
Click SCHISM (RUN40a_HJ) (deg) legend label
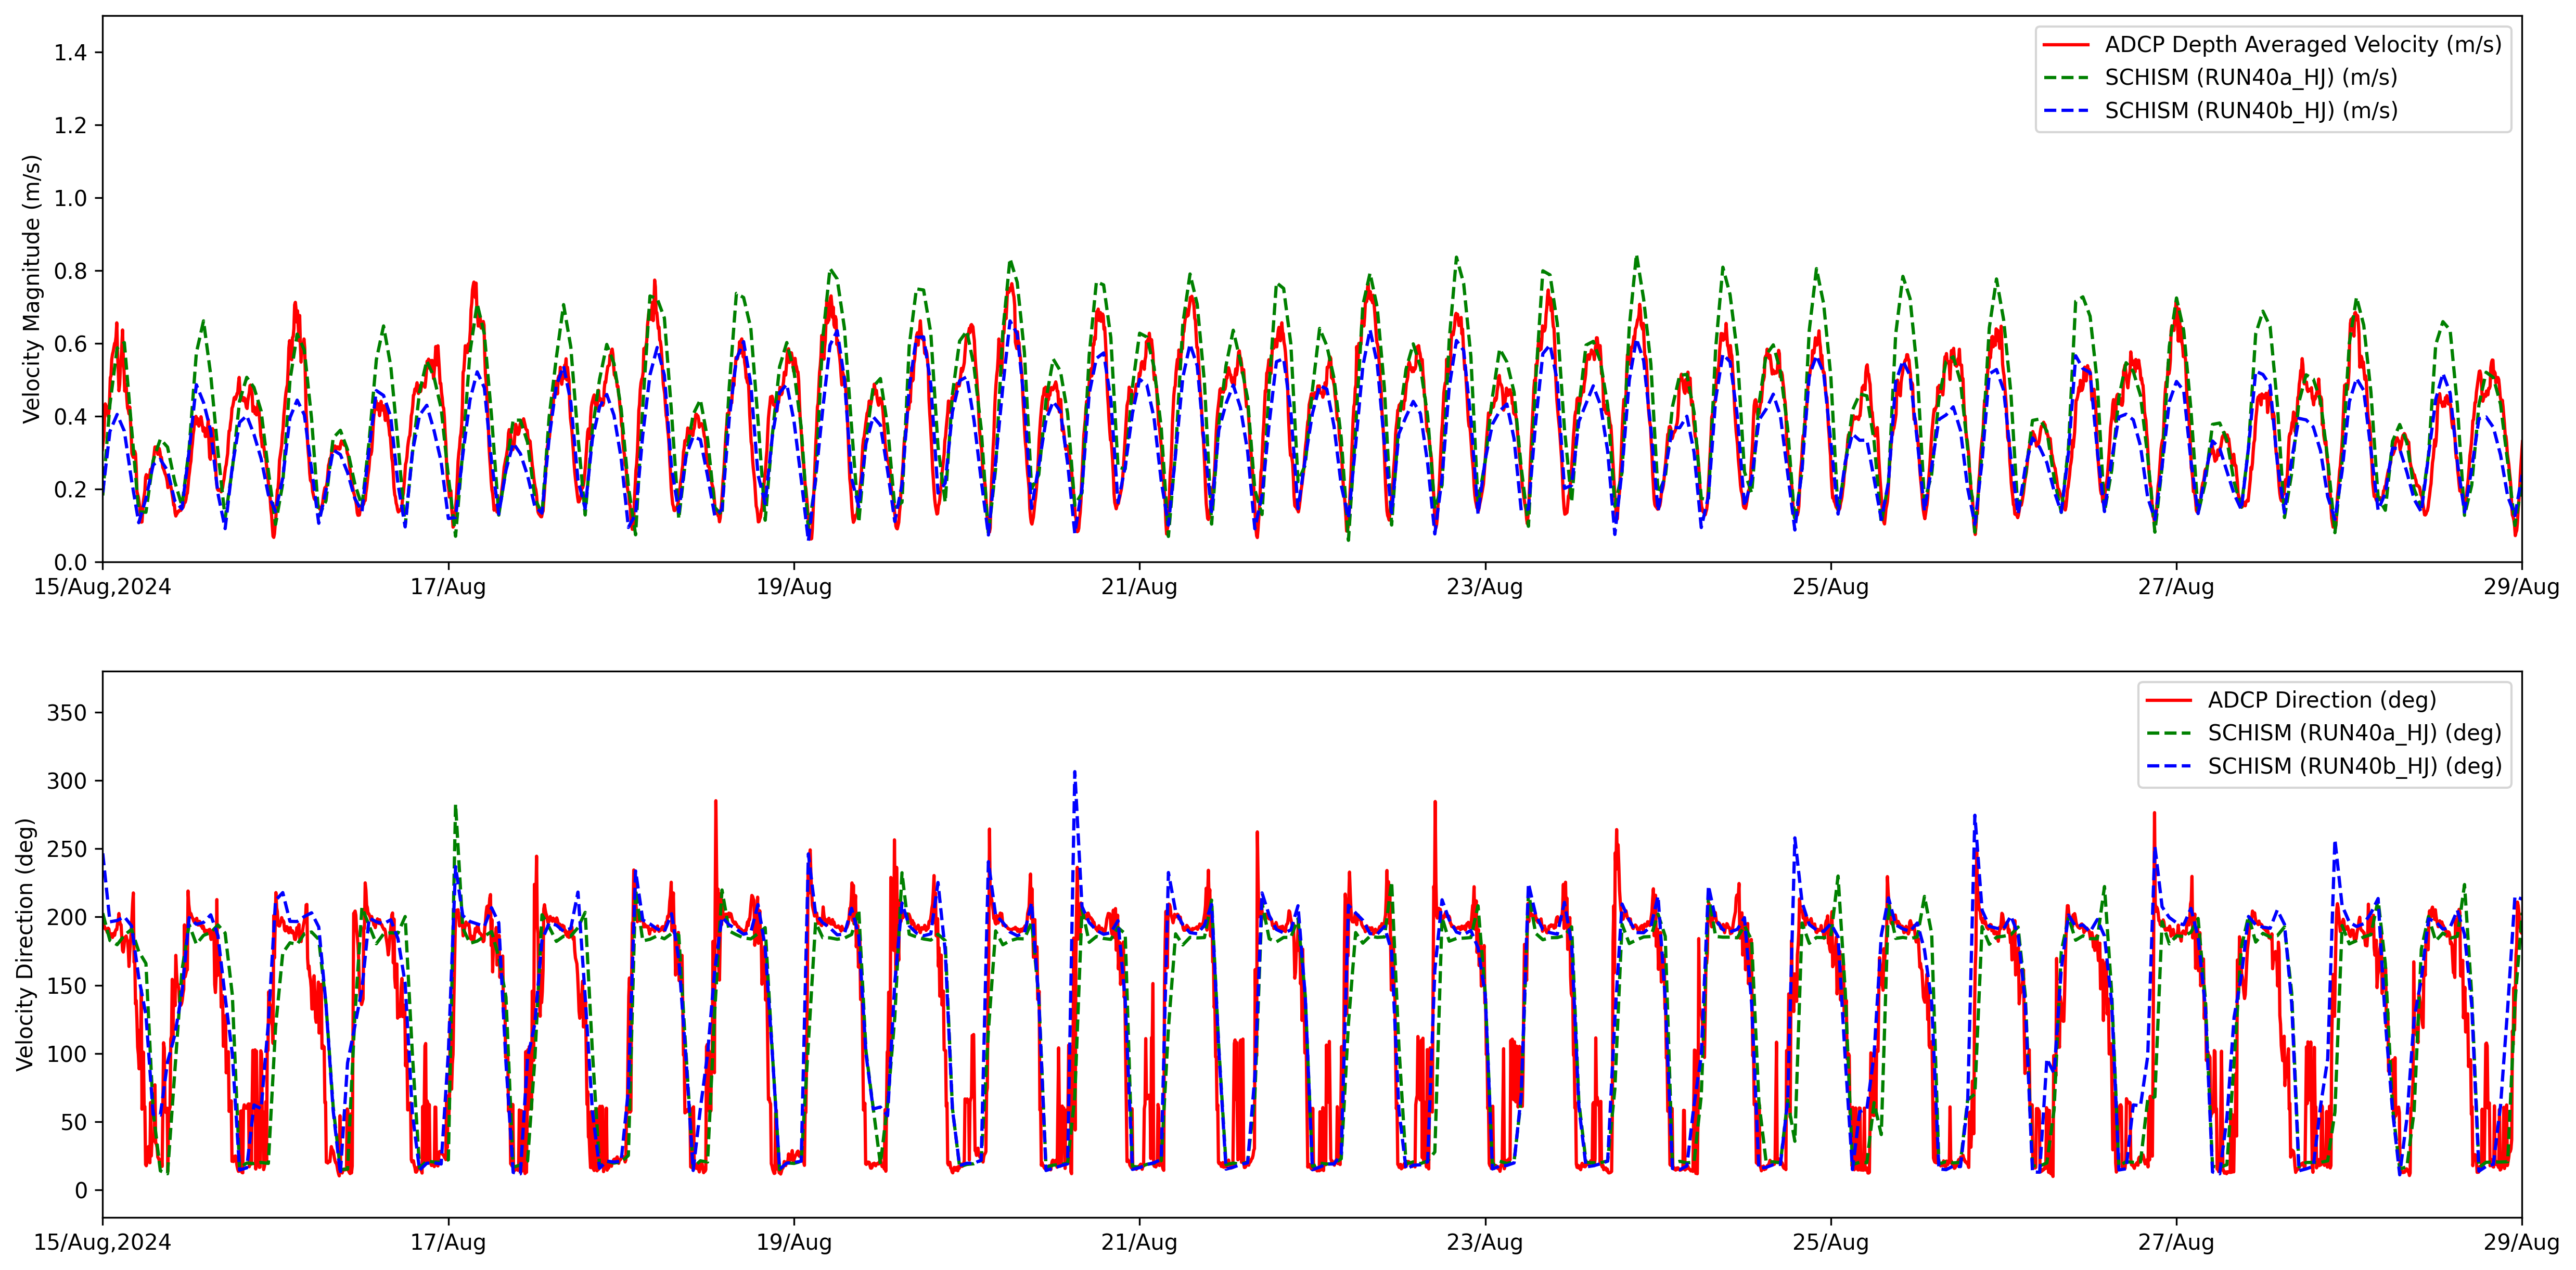[x=2354, y=733]
